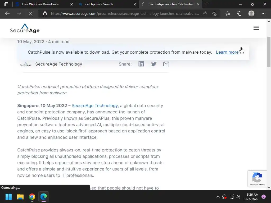The width and height of the screenshot is (271, 203).
Task: Click the Read aloud icon
Action: pos(205,13)
